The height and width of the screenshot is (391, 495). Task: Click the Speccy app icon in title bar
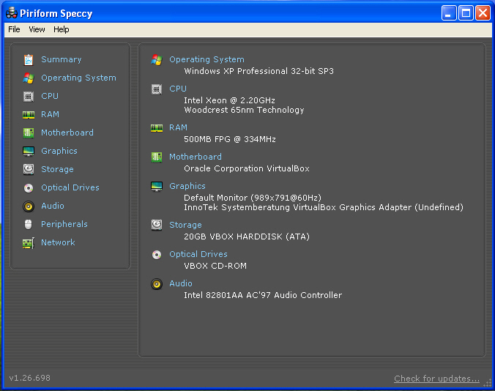[x=12, y=13]
